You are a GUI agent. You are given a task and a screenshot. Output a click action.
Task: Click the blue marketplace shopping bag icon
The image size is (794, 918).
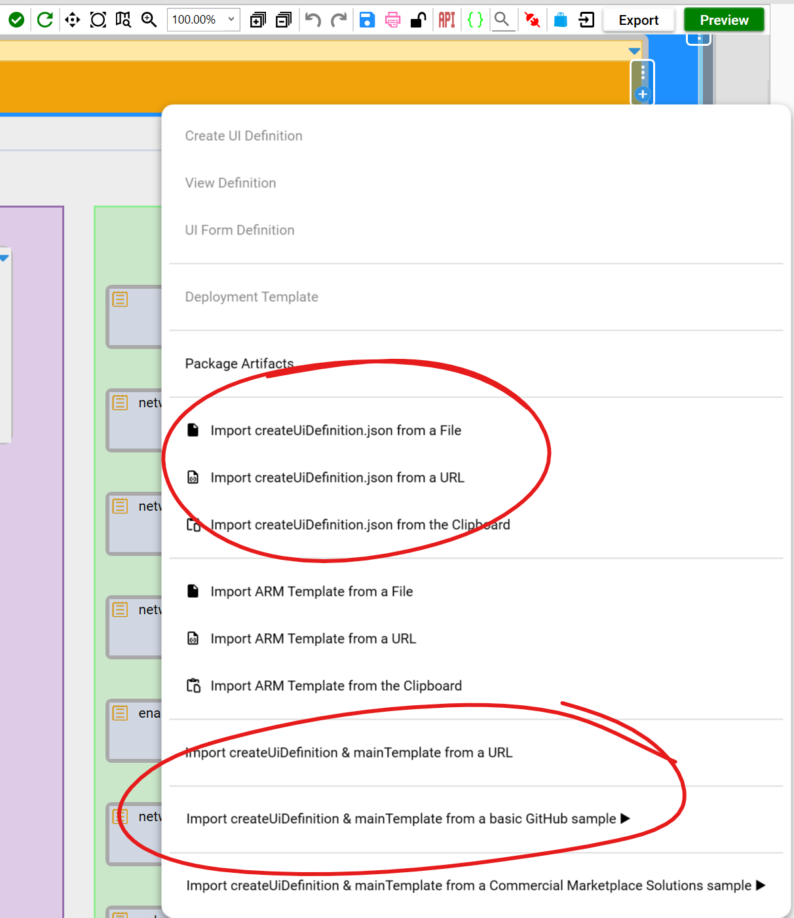(x=560, y=19)
